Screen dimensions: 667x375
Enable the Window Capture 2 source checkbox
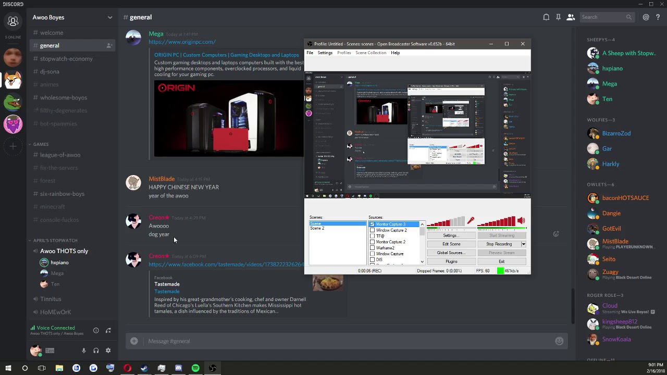(372, 230)
